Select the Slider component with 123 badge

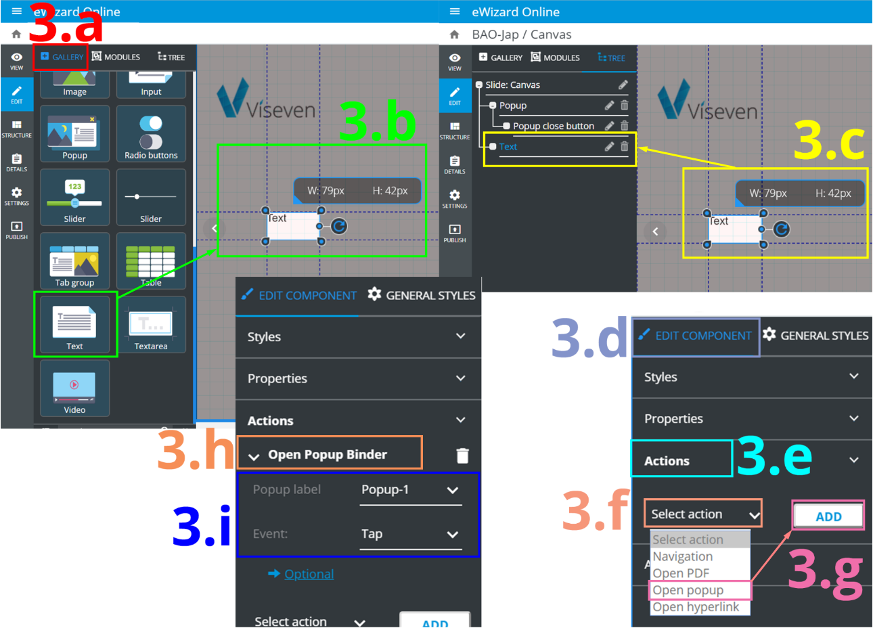74,197
